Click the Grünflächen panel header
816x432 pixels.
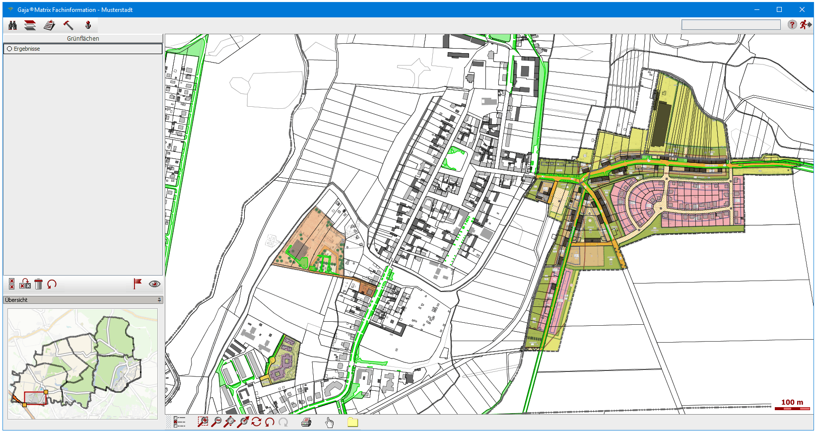pos(83,38)
